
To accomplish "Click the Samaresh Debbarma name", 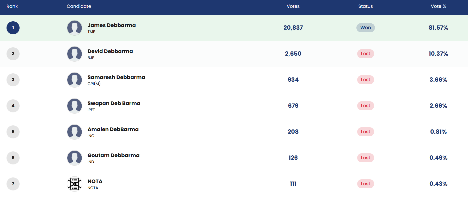I will pyautogui.click(x=116, y=77).
